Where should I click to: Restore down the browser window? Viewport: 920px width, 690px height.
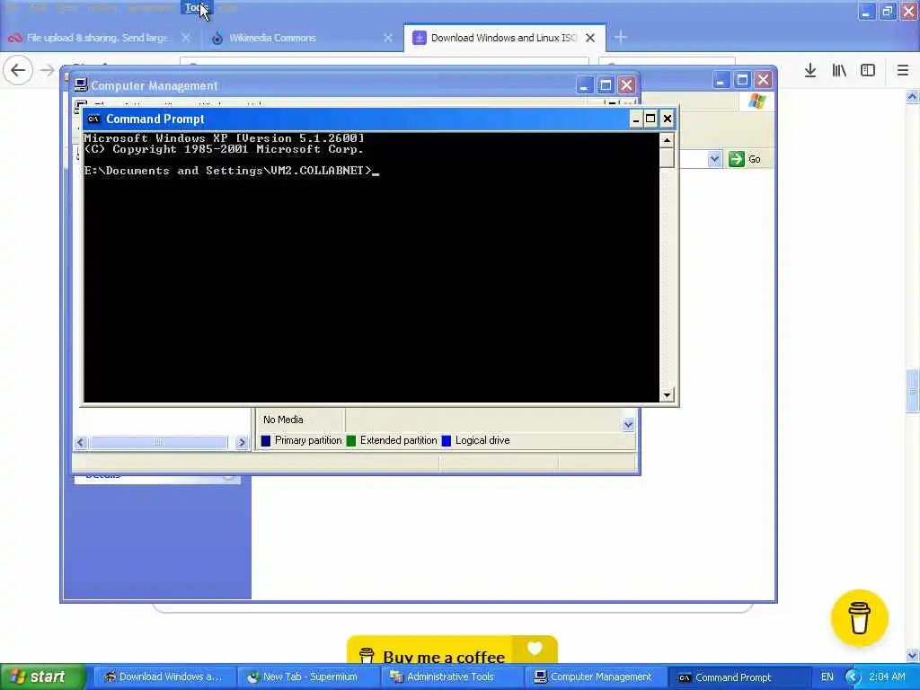pyautogui.click(x=888, y=11)
